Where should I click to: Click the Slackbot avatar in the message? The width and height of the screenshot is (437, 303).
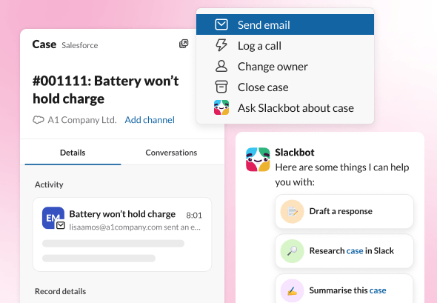click(258, 159)
